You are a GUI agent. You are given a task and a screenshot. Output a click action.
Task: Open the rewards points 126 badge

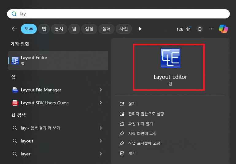(183, 29)
